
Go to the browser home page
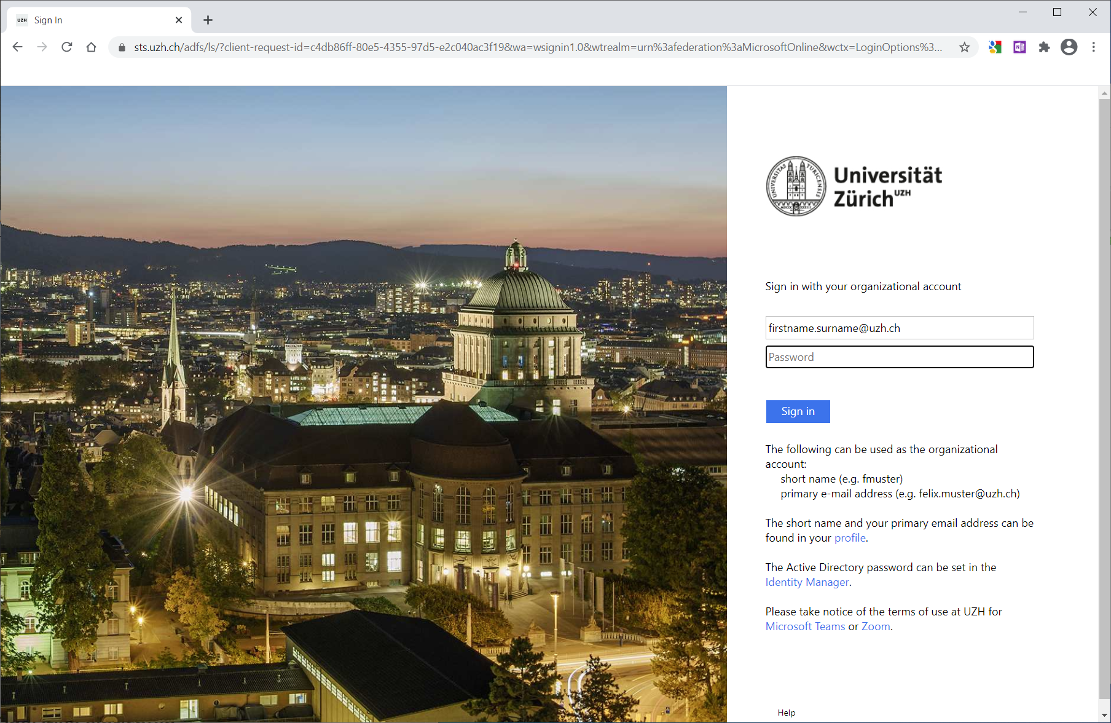92,47
